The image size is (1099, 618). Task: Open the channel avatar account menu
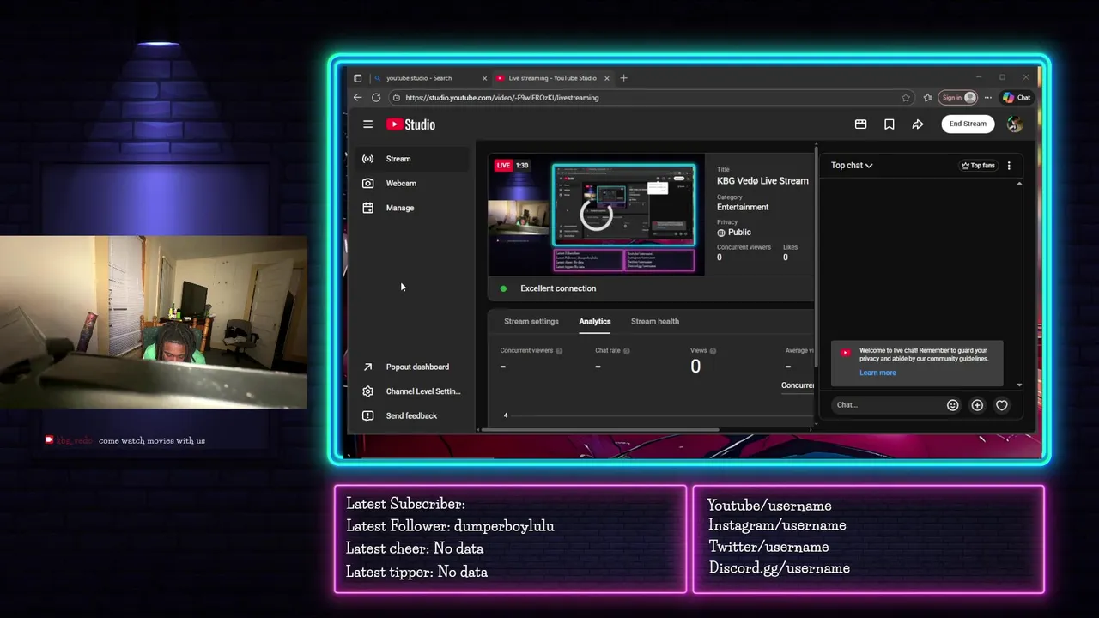[x=1015, y=124]
